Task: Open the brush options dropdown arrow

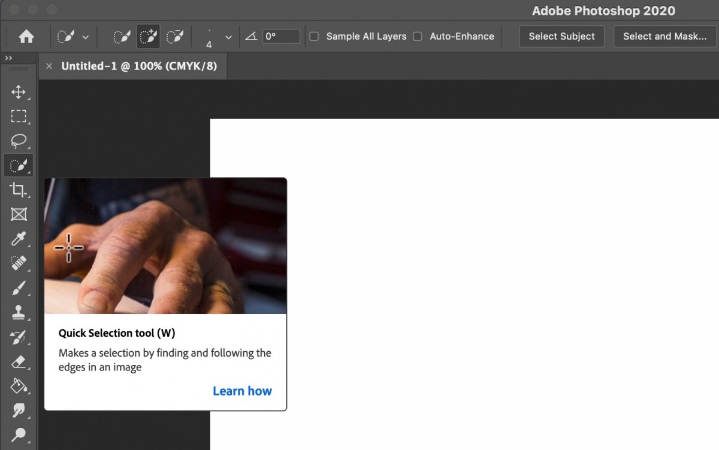Action: click(228, 37)
